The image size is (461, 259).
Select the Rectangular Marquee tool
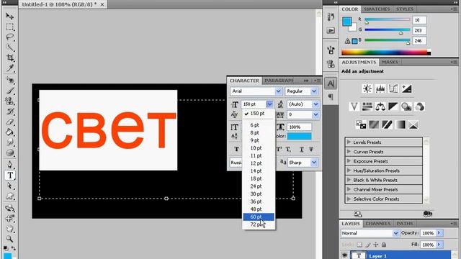[x=9, y=27]
